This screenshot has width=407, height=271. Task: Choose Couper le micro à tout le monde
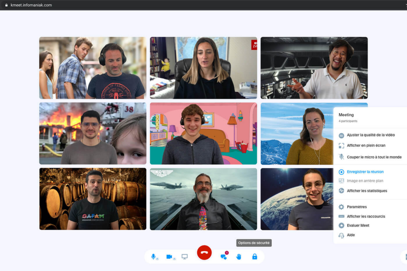pyautogui.click(x=374, y=157)
